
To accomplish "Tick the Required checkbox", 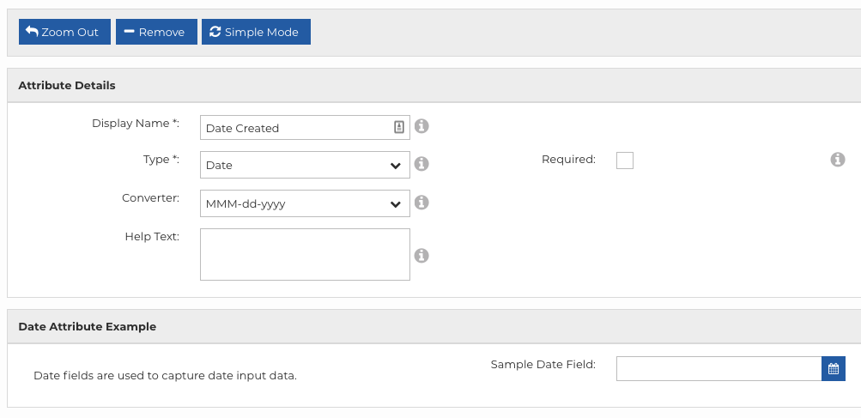I will [625, 161].
